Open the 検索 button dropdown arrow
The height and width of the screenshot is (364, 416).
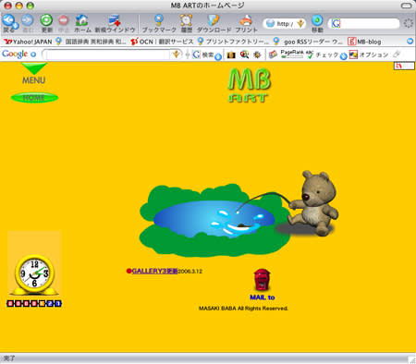pyautogui.click(x=218, y=56)
